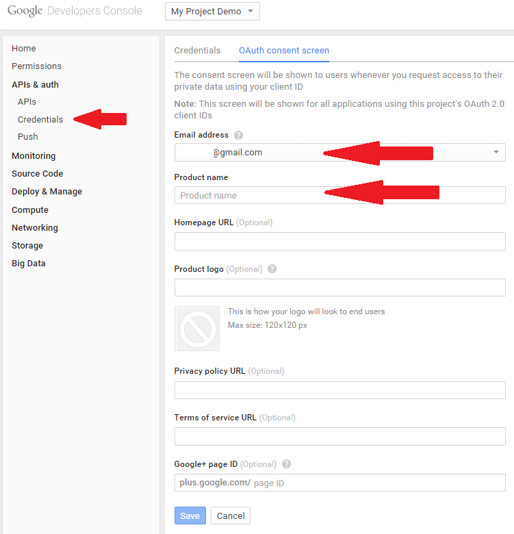Go to Permissions in the sidebar
The width and height of the screenshot is (514, 534).
point(36,66)
